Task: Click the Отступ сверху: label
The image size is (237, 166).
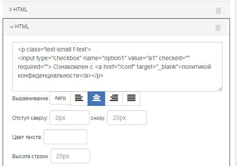Action: click(30, 118)
